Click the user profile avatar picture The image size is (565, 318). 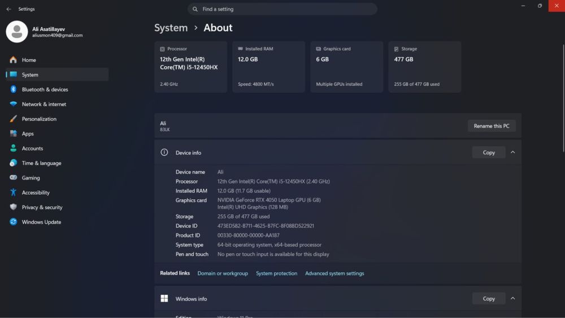tap(16, 32)
